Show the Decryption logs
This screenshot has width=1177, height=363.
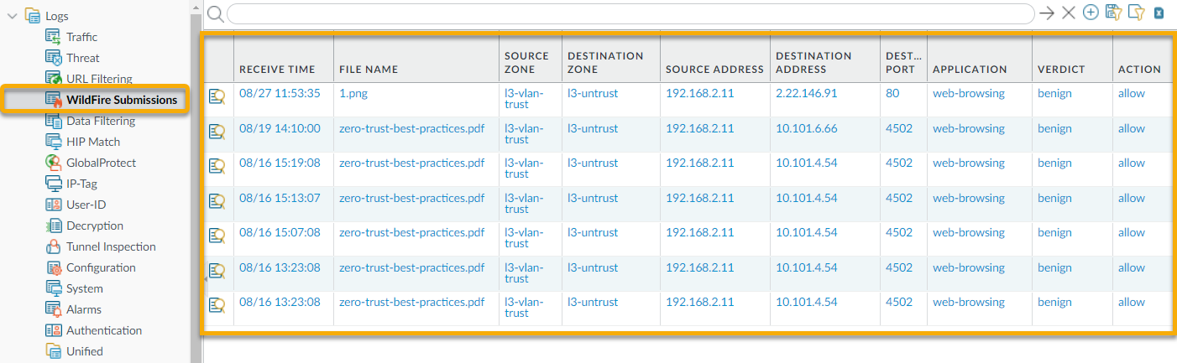click(94, 226)
